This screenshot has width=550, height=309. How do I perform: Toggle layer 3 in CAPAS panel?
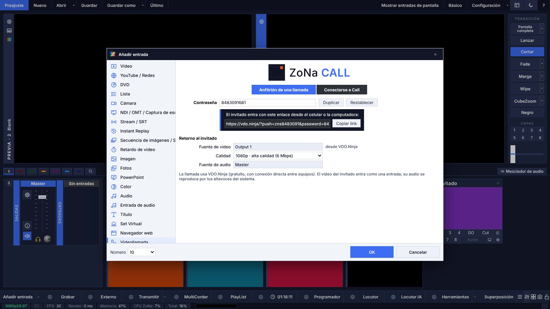(531, 130)
